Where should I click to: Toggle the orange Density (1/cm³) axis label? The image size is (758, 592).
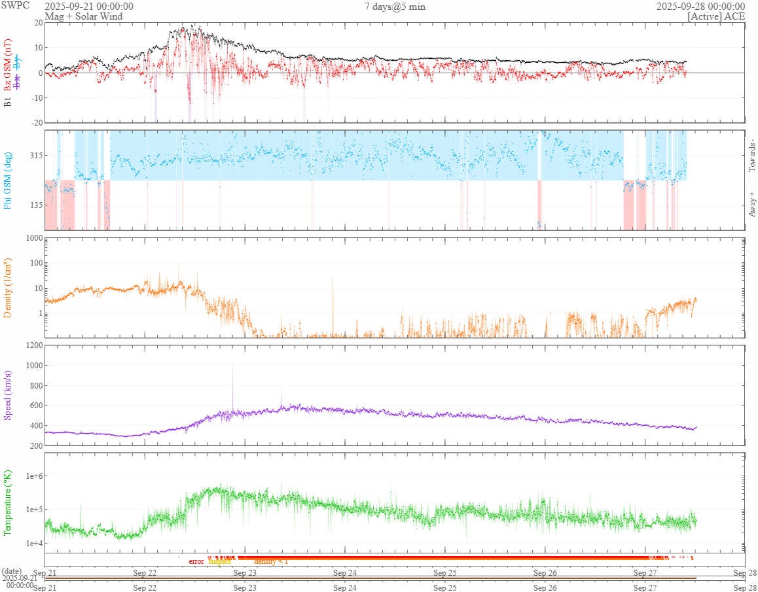click(x=7, y=288)
